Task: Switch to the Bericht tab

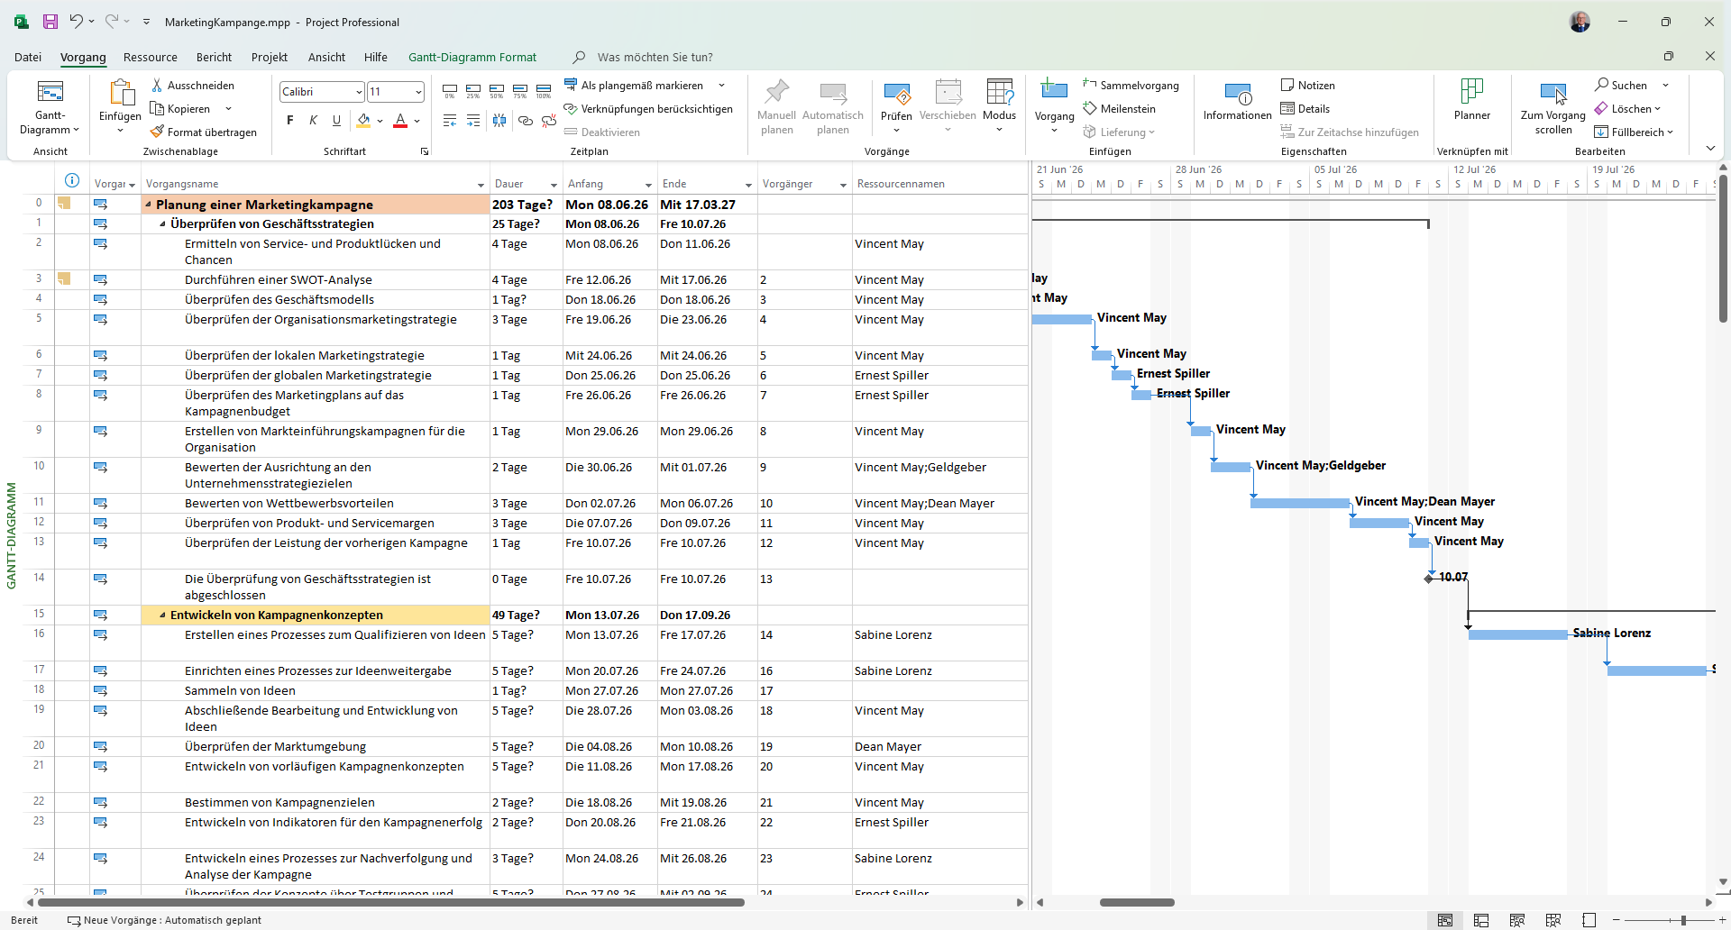Action: [x=214, y=57]
